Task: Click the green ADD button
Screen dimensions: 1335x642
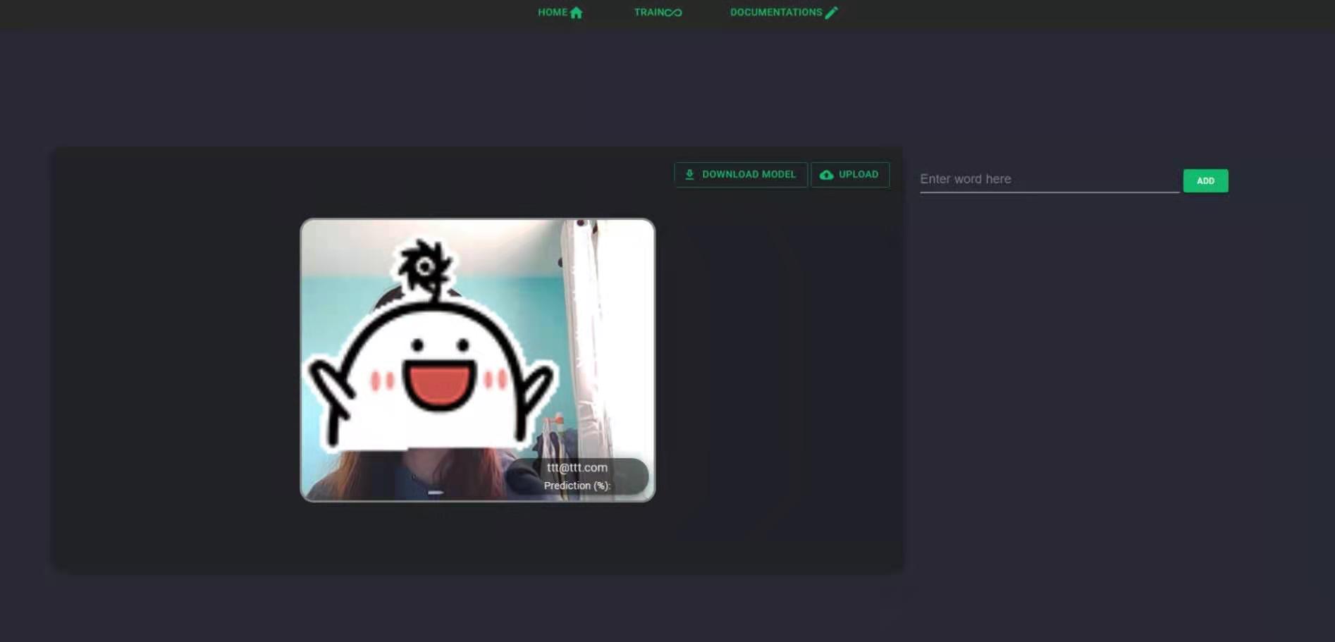Action: tap(1205, 180)
